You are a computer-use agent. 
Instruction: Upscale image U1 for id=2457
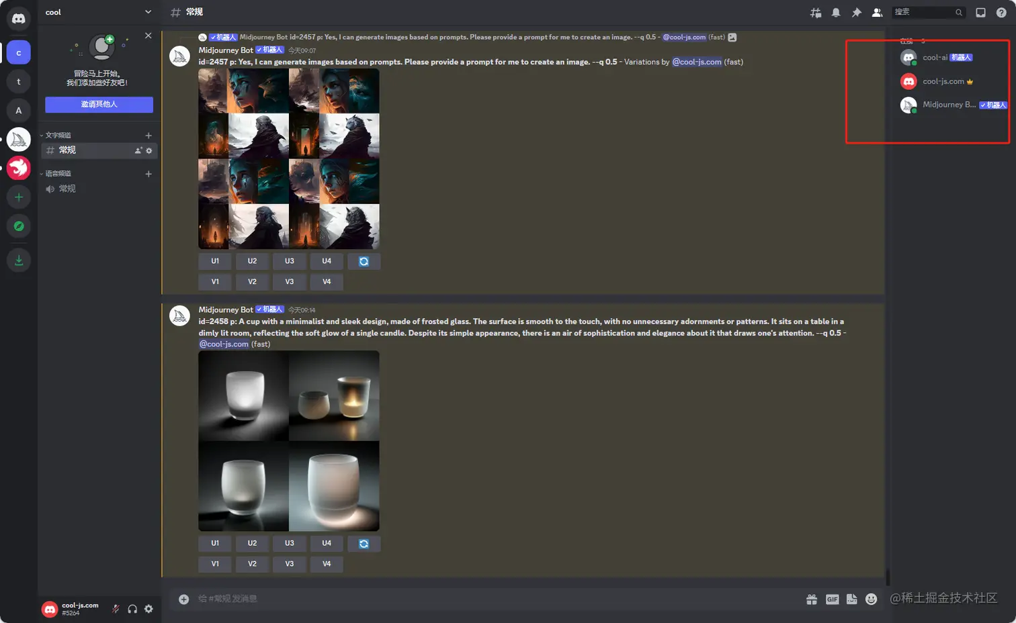pos(215,261)
